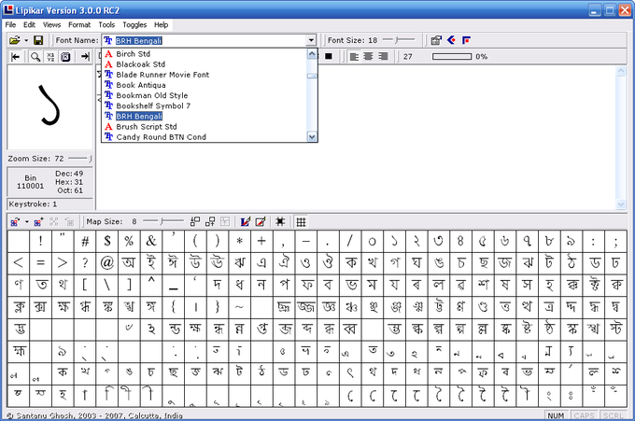Viewport: 635px width, 421px height.
Task: Click the black square icon
Action: pyautogui.click(x=329, y=56)
